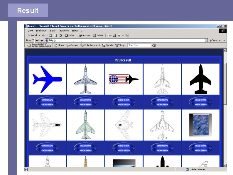Click the address bar URL field
This screenshot has width=233, height=175.
point(125,40)
